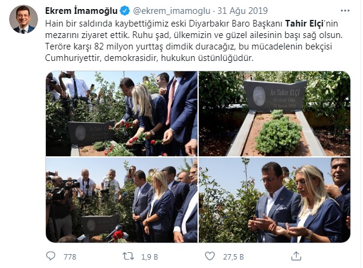The height and width of the screenshot is (268, 363).
Task: Open the Tahir Elçi gravestone close-up photo
Action: (275, 113)
